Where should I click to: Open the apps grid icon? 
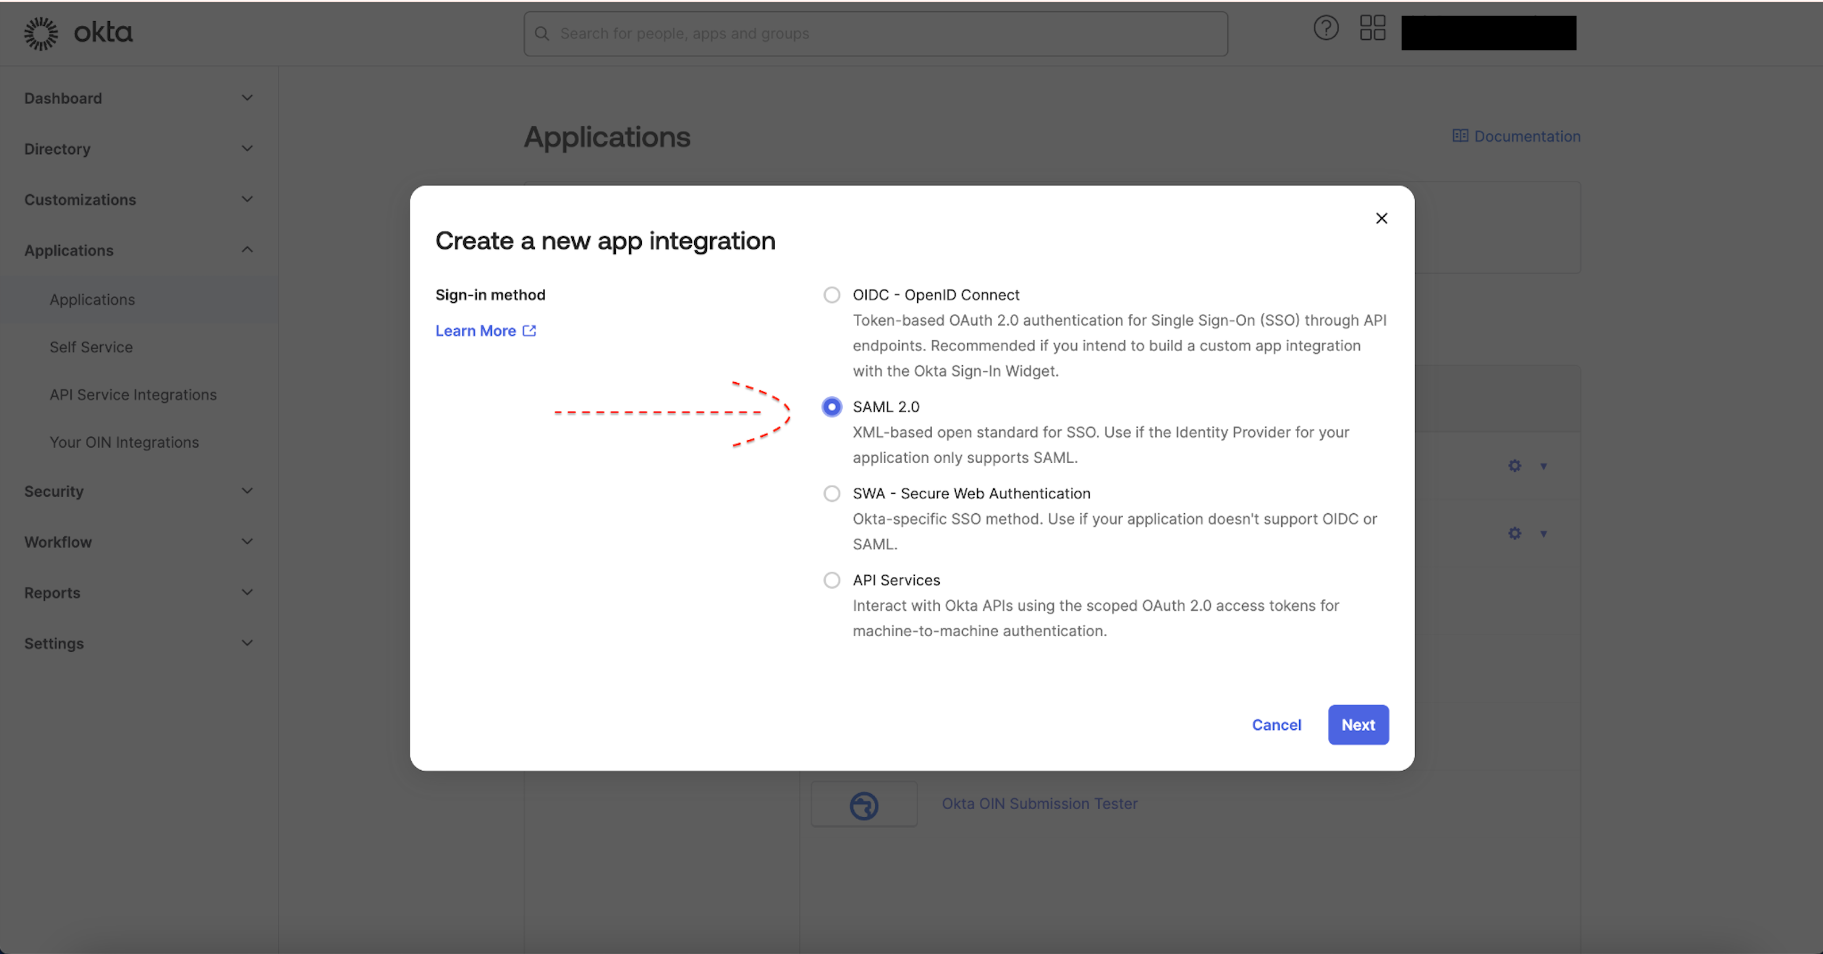1372,28
